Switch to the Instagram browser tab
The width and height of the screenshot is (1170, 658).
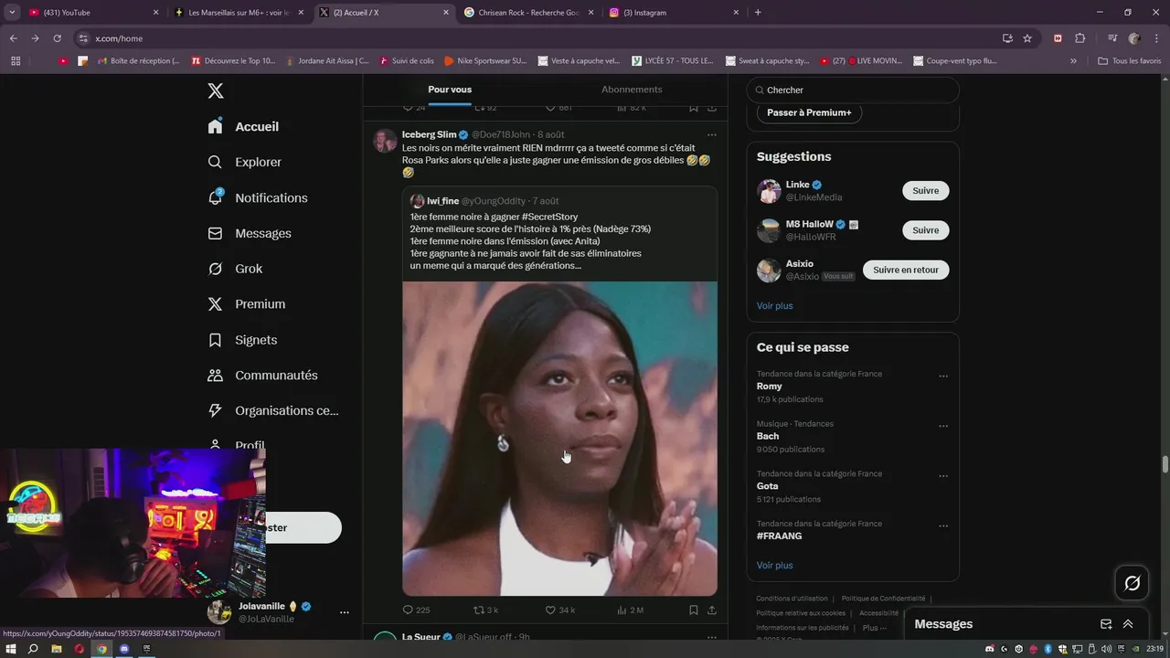(x=674, y=13)
